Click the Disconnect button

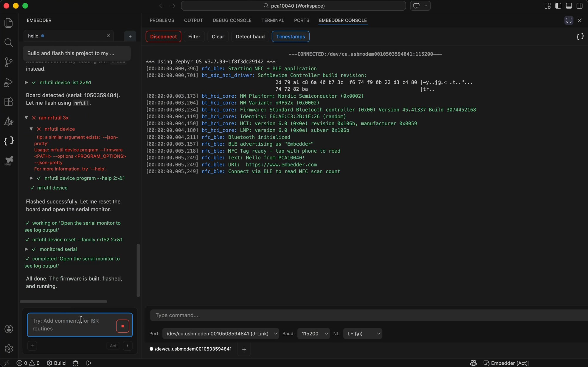coord(163,36)
